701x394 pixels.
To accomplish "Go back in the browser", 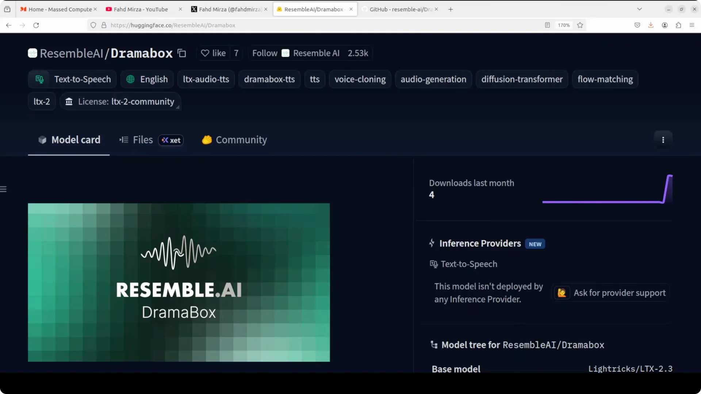I will (9, 25).
